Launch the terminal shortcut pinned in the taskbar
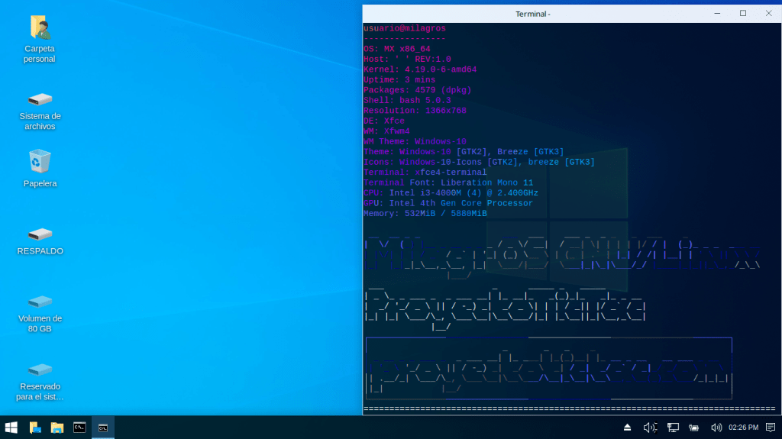782x439 pixels. pyautogui.click(x=79, y=428)
